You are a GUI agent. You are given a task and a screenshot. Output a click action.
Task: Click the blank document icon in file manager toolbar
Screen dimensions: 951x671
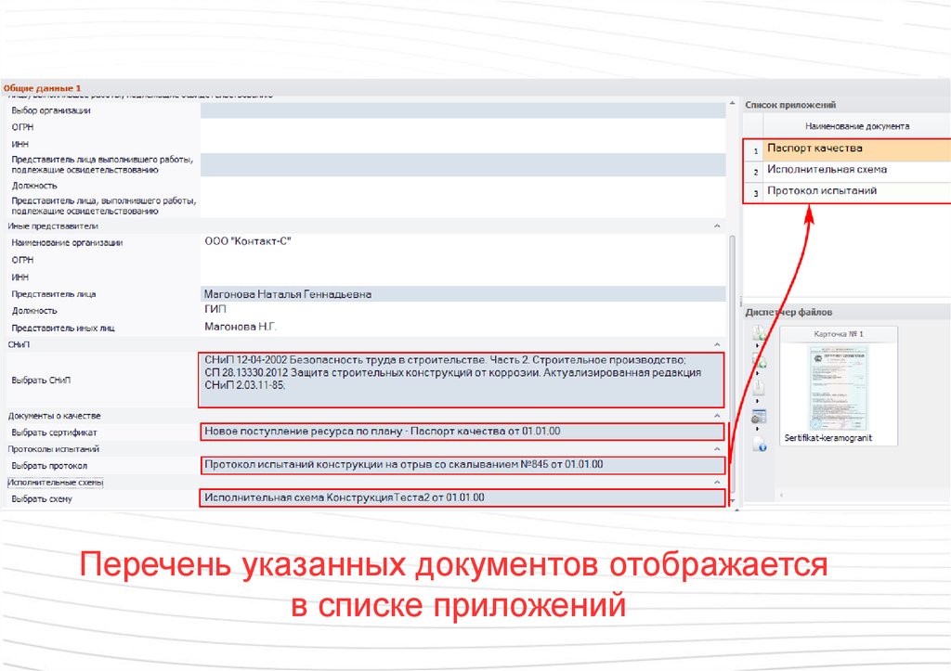[x=759, y=388]
